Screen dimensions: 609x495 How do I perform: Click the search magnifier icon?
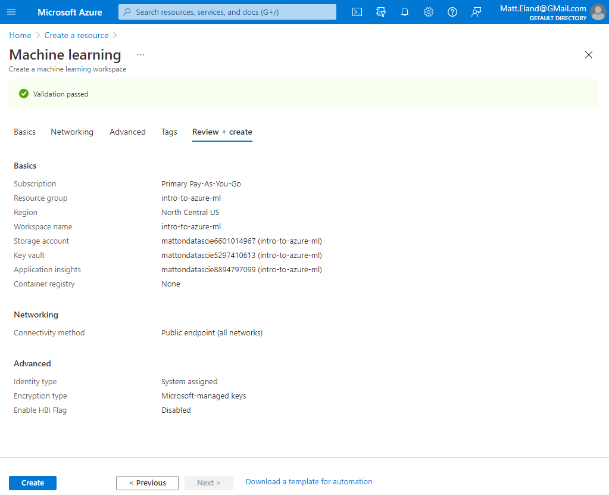(x=127, y=12)
